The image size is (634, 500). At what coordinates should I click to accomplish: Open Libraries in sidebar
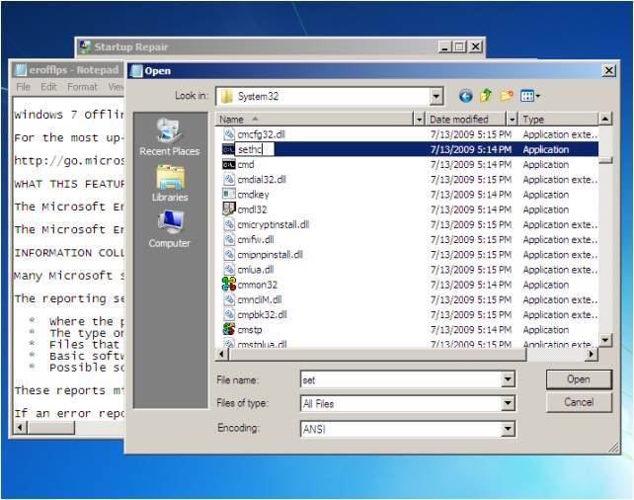pyautogui.click(x=170, y=183)
